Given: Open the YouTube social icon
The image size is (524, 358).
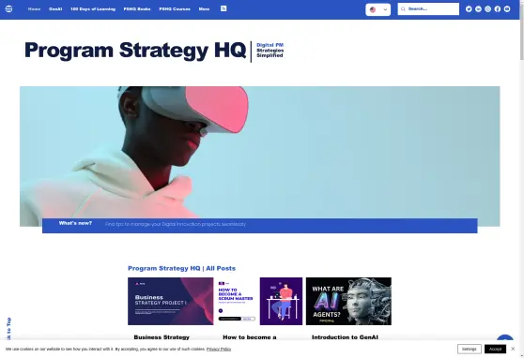Looking at the screenshot, I should pyautogui.click(x=507, y=9).
